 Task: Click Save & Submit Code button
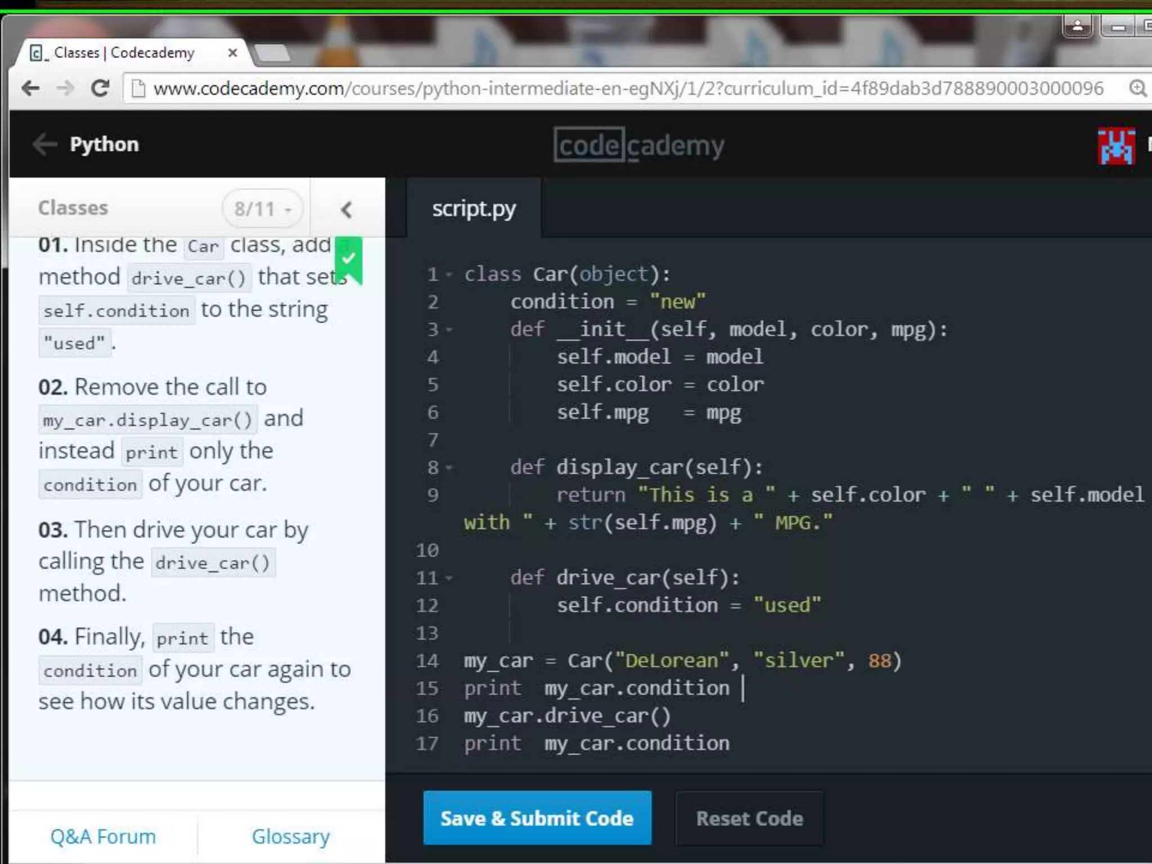(537, 818)
